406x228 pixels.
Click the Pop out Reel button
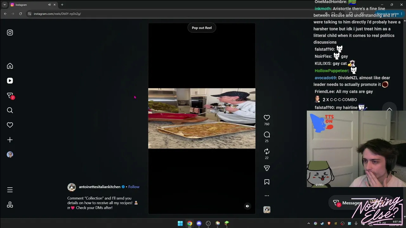[202, 28]
